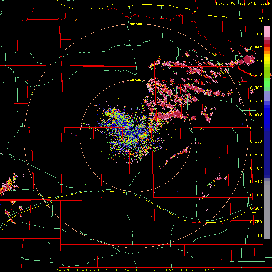Click the green segment of the color bar
Image resolution: width=272 pixels, height=272 pixels.
[267, 82]
